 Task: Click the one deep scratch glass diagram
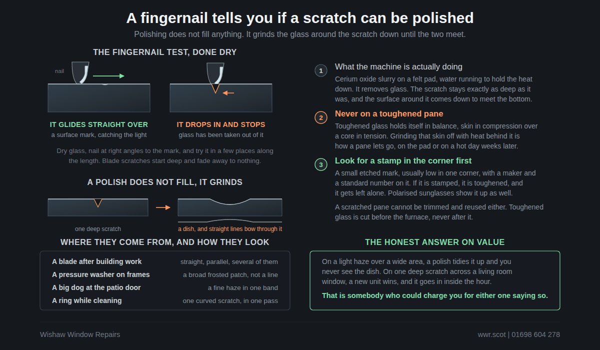(x=98, y=207)
